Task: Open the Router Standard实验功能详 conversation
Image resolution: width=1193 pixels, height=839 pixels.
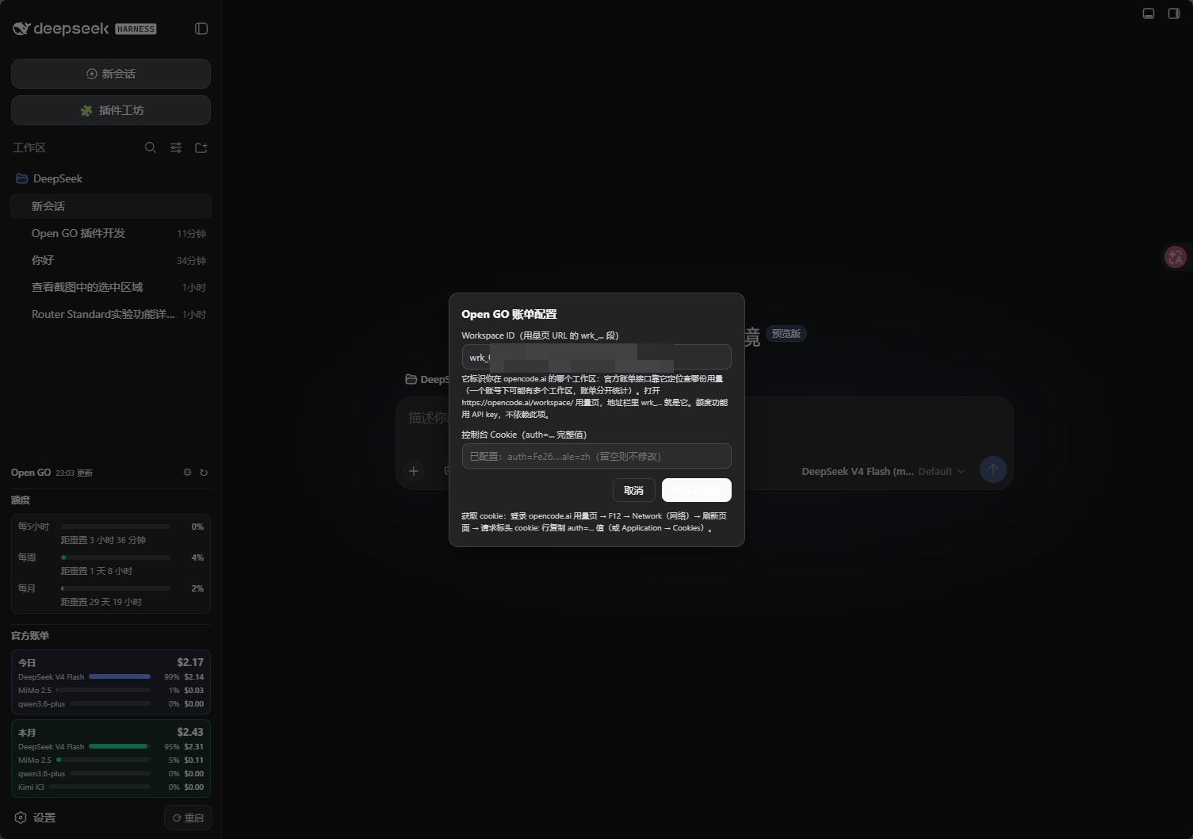Action: pyautogui.click(x=111, y=314)
